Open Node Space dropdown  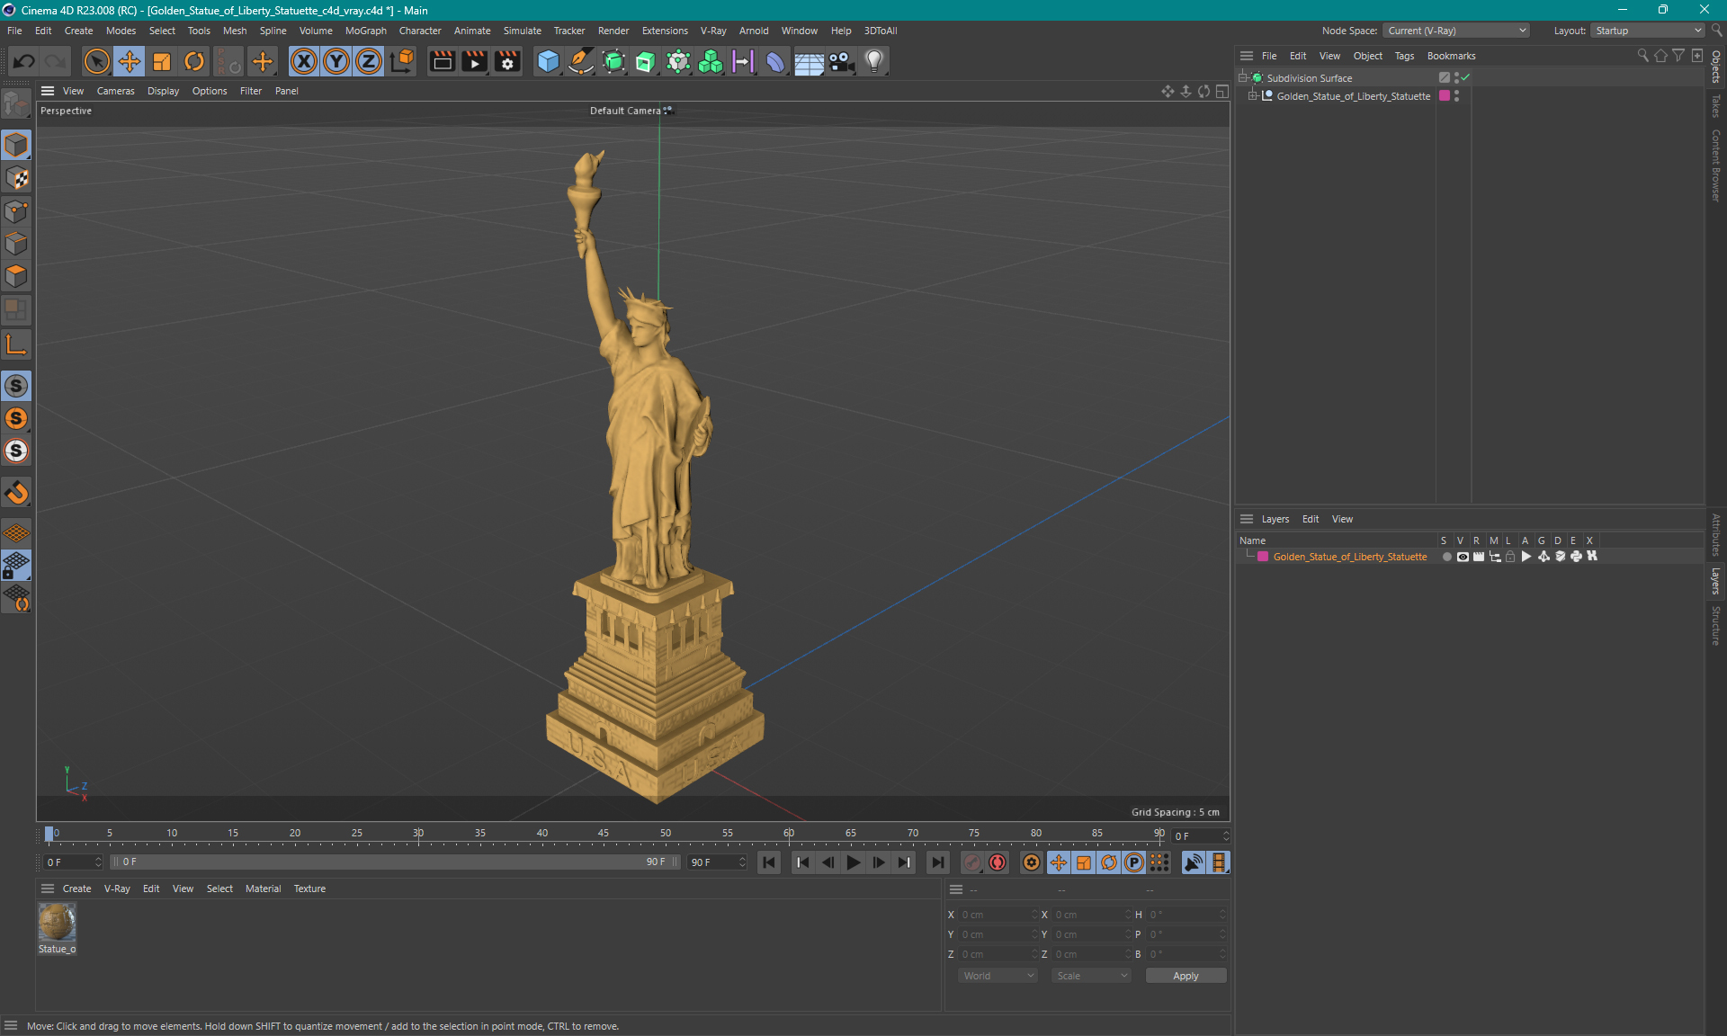(x=1455, y=31)
